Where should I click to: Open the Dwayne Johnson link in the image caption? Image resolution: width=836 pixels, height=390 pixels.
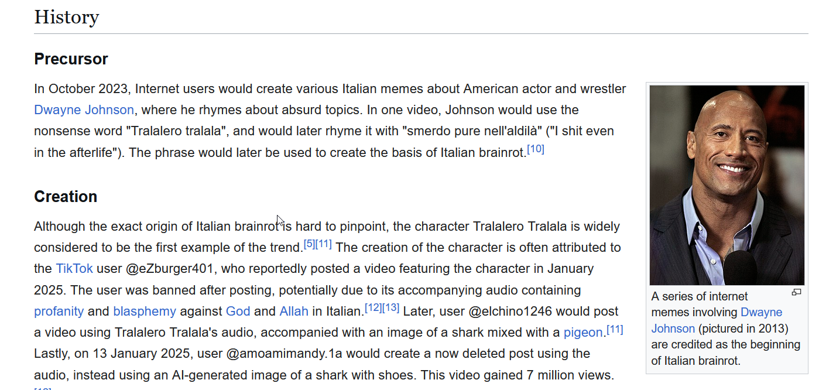[717, 320]
